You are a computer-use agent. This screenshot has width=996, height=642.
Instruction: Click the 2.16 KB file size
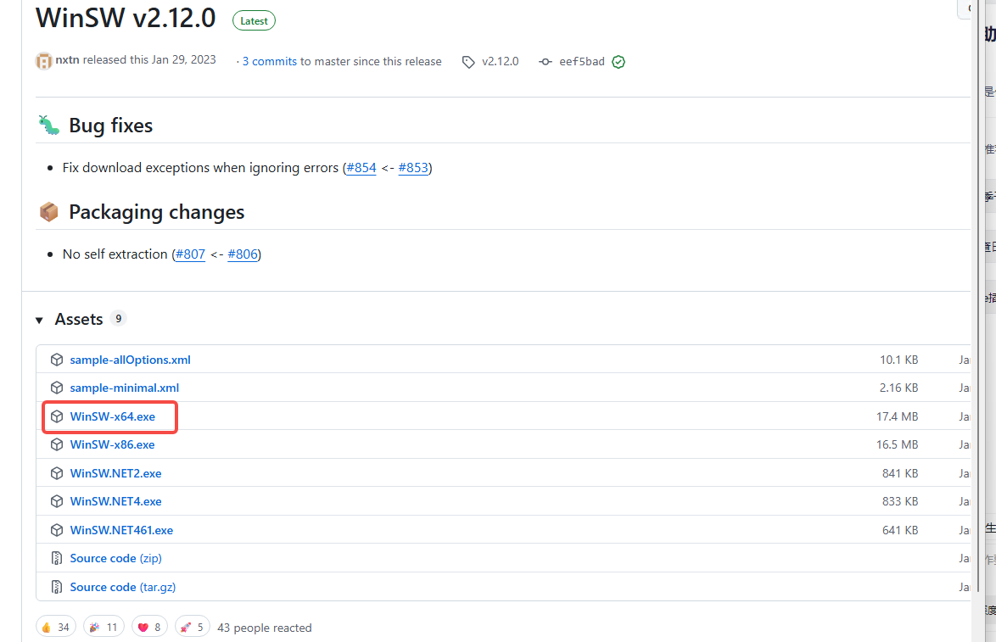[x=898, y=388]
